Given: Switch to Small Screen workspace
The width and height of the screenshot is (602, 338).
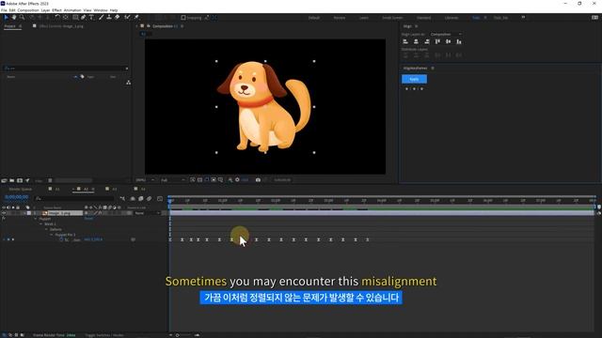Looking at the screenshot, I should click(x=392, y=18).
